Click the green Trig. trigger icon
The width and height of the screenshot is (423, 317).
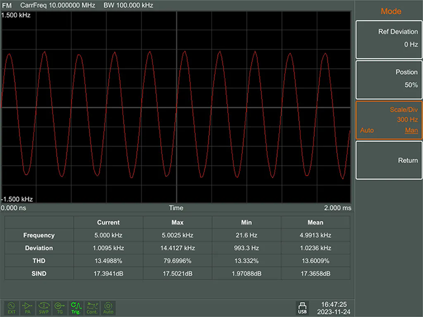76,308
